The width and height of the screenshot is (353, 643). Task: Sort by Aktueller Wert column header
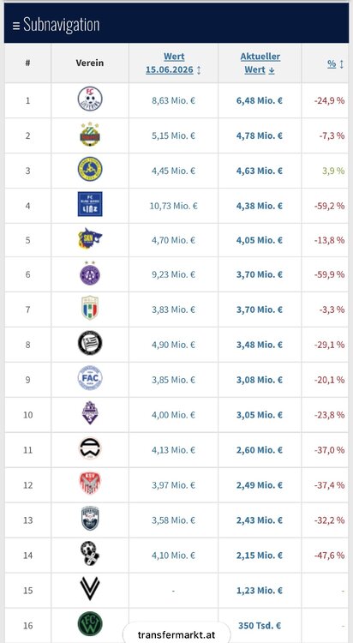[260, 63]
